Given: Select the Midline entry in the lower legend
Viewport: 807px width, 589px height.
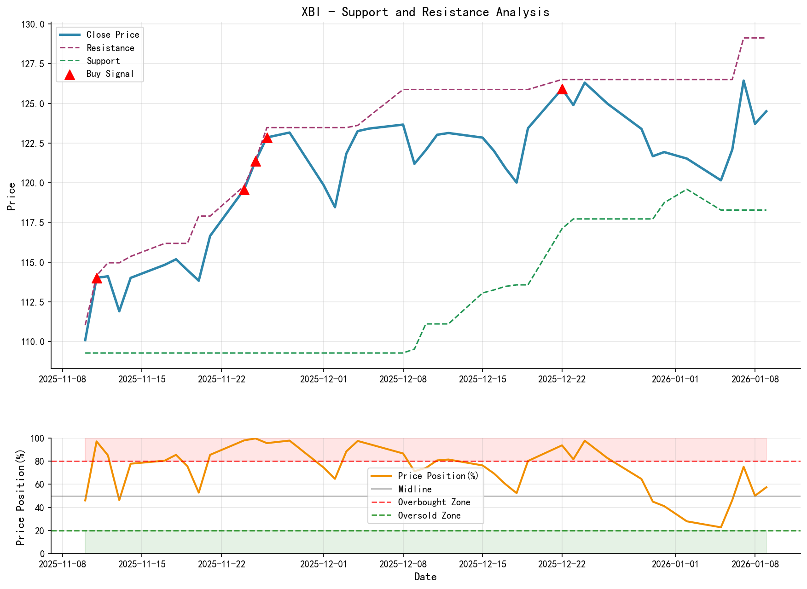Looking at the screenshot, I should pyautogui.click(x=409, y=489).
